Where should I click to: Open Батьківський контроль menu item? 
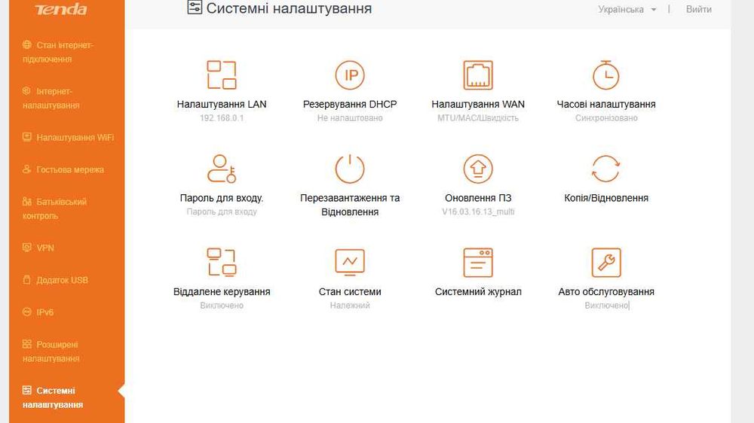55,208
